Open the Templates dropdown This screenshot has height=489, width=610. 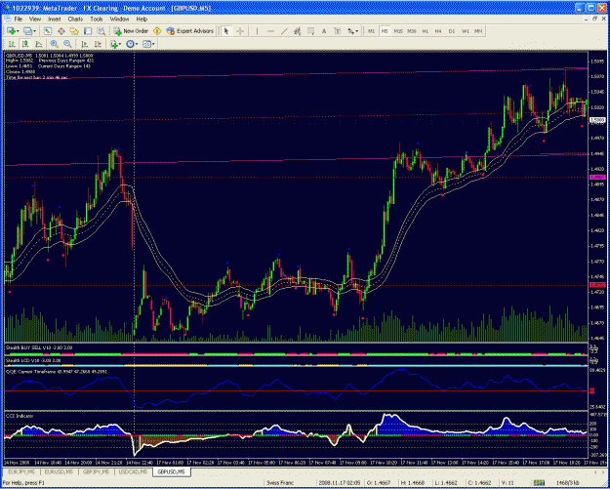click(148, 44)
